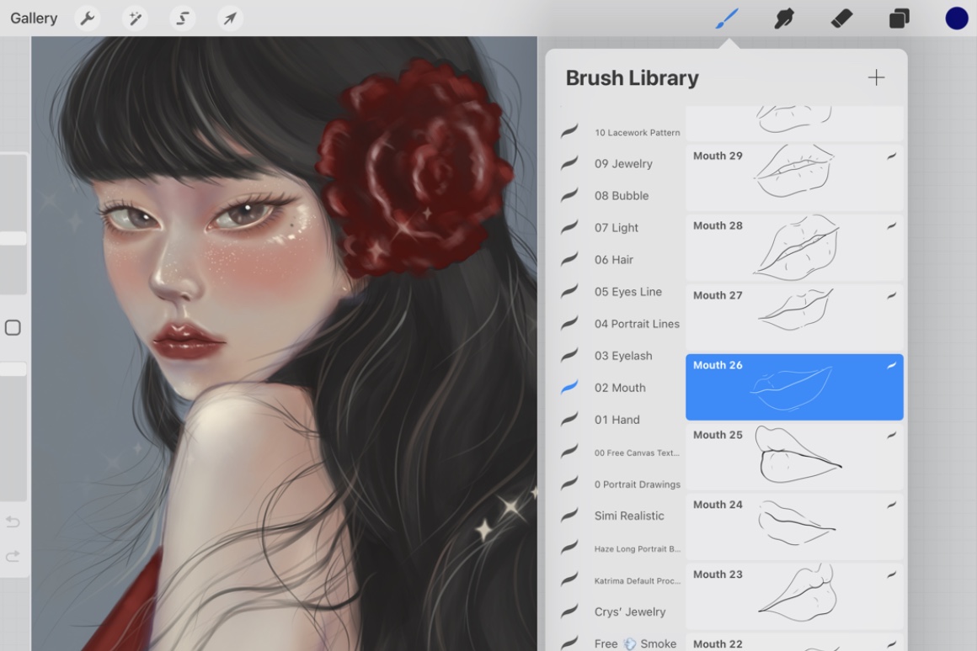Select the Smudge tool

(x=783, y=17)
